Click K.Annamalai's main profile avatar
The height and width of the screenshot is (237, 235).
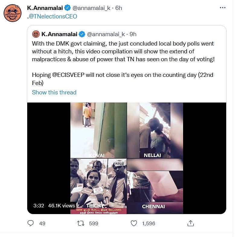point(12,13)
